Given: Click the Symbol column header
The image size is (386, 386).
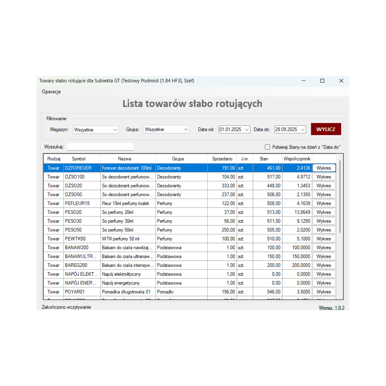Looking at the screenshot, I should pyautogui.click(x=78, y=159).
